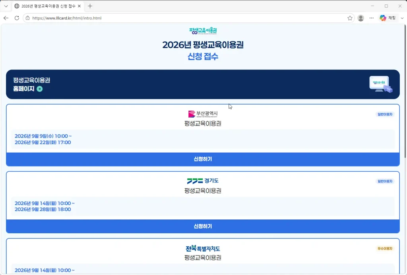This screenshot has width=407, height=275.
Task: Click the site info lock icon
Action: (27, 18)
